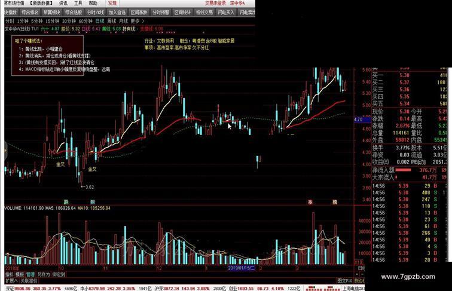The image size is (452, 291).
Task: Select the 月线 monthly period tab
Action: pos(123,21)
